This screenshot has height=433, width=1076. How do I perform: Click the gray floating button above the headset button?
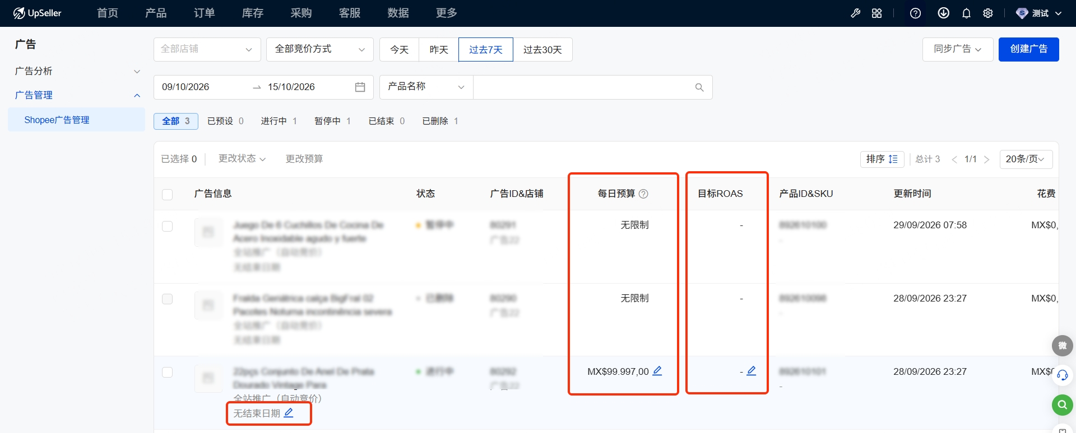click(1062, 346)
